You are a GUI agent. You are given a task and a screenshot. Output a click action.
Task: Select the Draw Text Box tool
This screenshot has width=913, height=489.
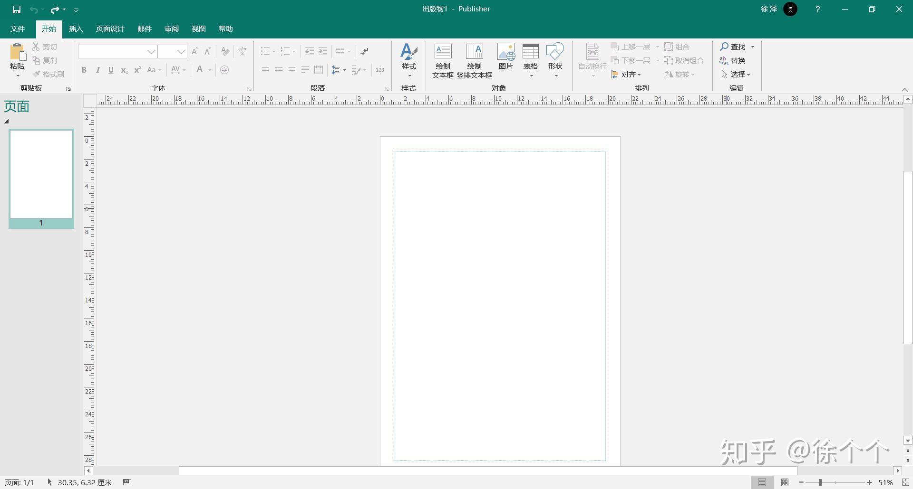[443, 61]
